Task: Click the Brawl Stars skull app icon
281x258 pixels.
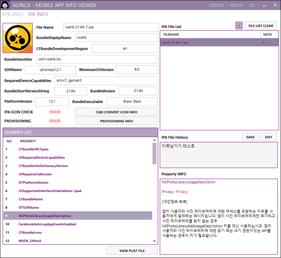Action: 17,38
